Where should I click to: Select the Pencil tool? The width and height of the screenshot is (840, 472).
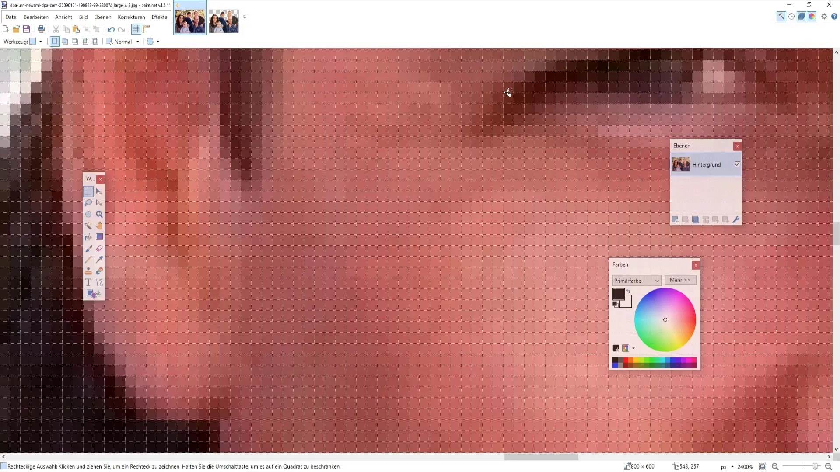coord(88,260)
